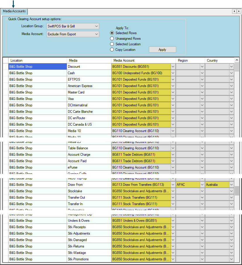Viewport: 242px width, 265px height.
Task: Open the Location Group dropdown
Action: (73, 26)
